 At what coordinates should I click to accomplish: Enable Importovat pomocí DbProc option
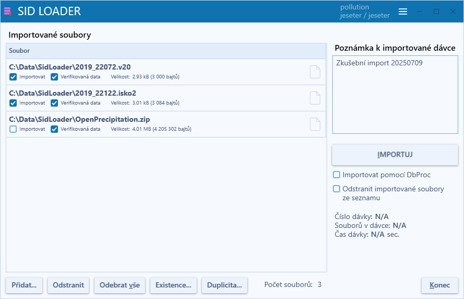[337, 175]
